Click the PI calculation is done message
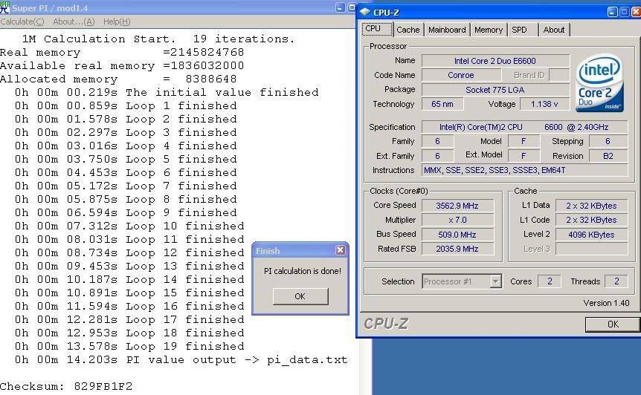This screenshot has width=641, height=395. coord(302,271)
